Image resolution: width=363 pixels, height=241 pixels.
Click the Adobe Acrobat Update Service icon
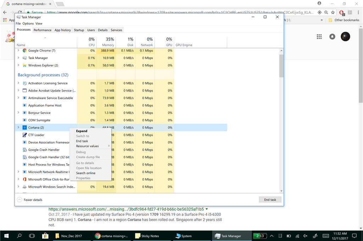coord(24,90)
